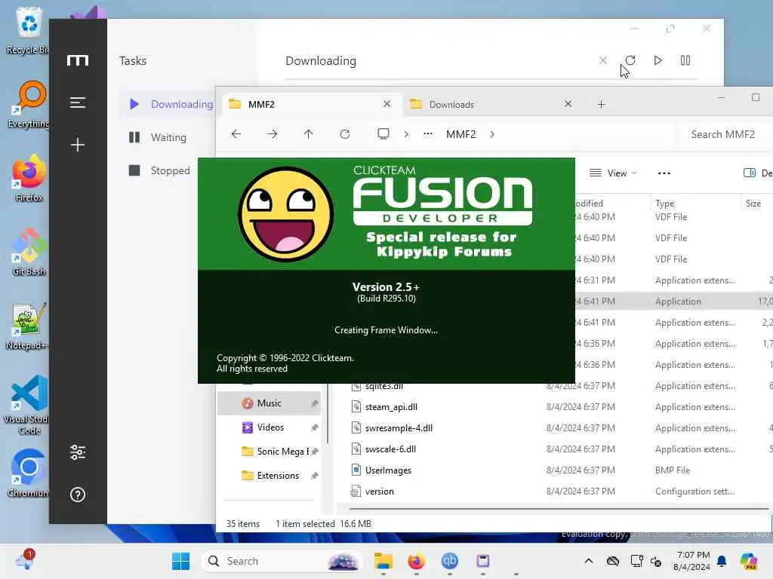Expand the breadcrumb chevron after monitor icon

(x=406, y=134)
